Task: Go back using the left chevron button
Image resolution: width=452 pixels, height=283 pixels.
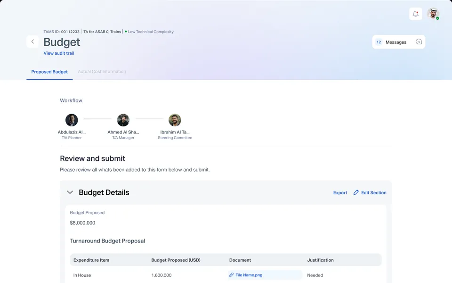Action: click(32, 42)
